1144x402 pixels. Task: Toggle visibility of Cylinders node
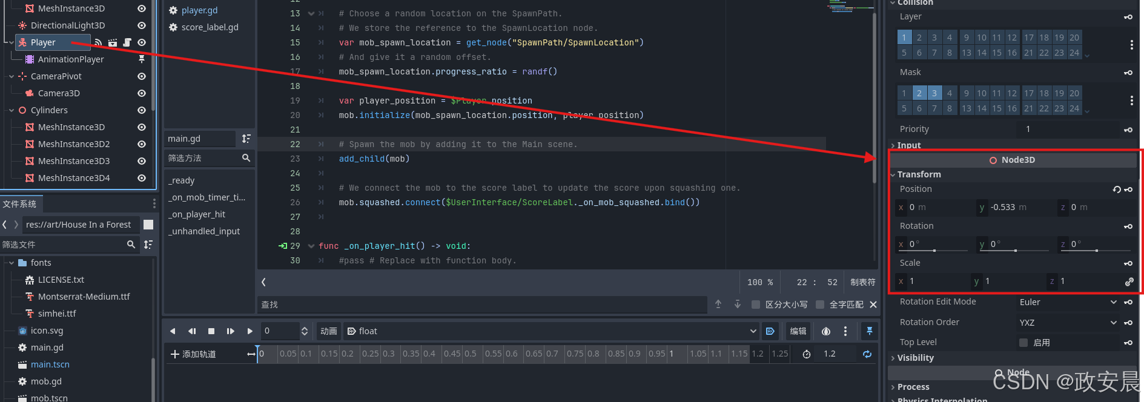142,110
